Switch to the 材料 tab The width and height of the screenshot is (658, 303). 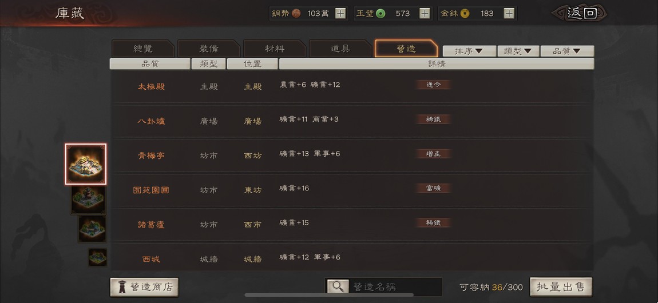275,49
